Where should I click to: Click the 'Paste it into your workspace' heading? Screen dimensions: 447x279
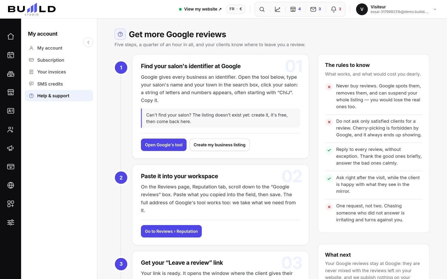[x=179, y=176]
